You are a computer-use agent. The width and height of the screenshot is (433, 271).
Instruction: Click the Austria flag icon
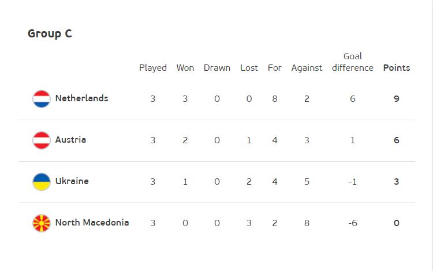pyautogui.click(x=42, y=140)
